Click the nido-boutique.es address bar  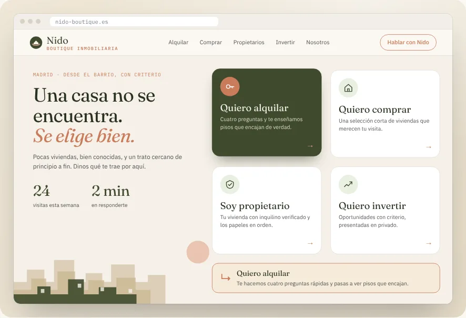(134, 22)
